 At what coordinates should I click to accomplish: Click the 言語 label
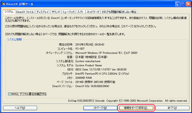tap(70, 57)
